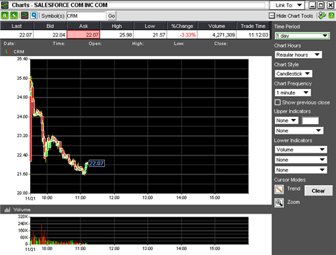Viewport: 336px width, 255px height.
Task: Click the High value 25.98 cell
Action: [117, 34]
